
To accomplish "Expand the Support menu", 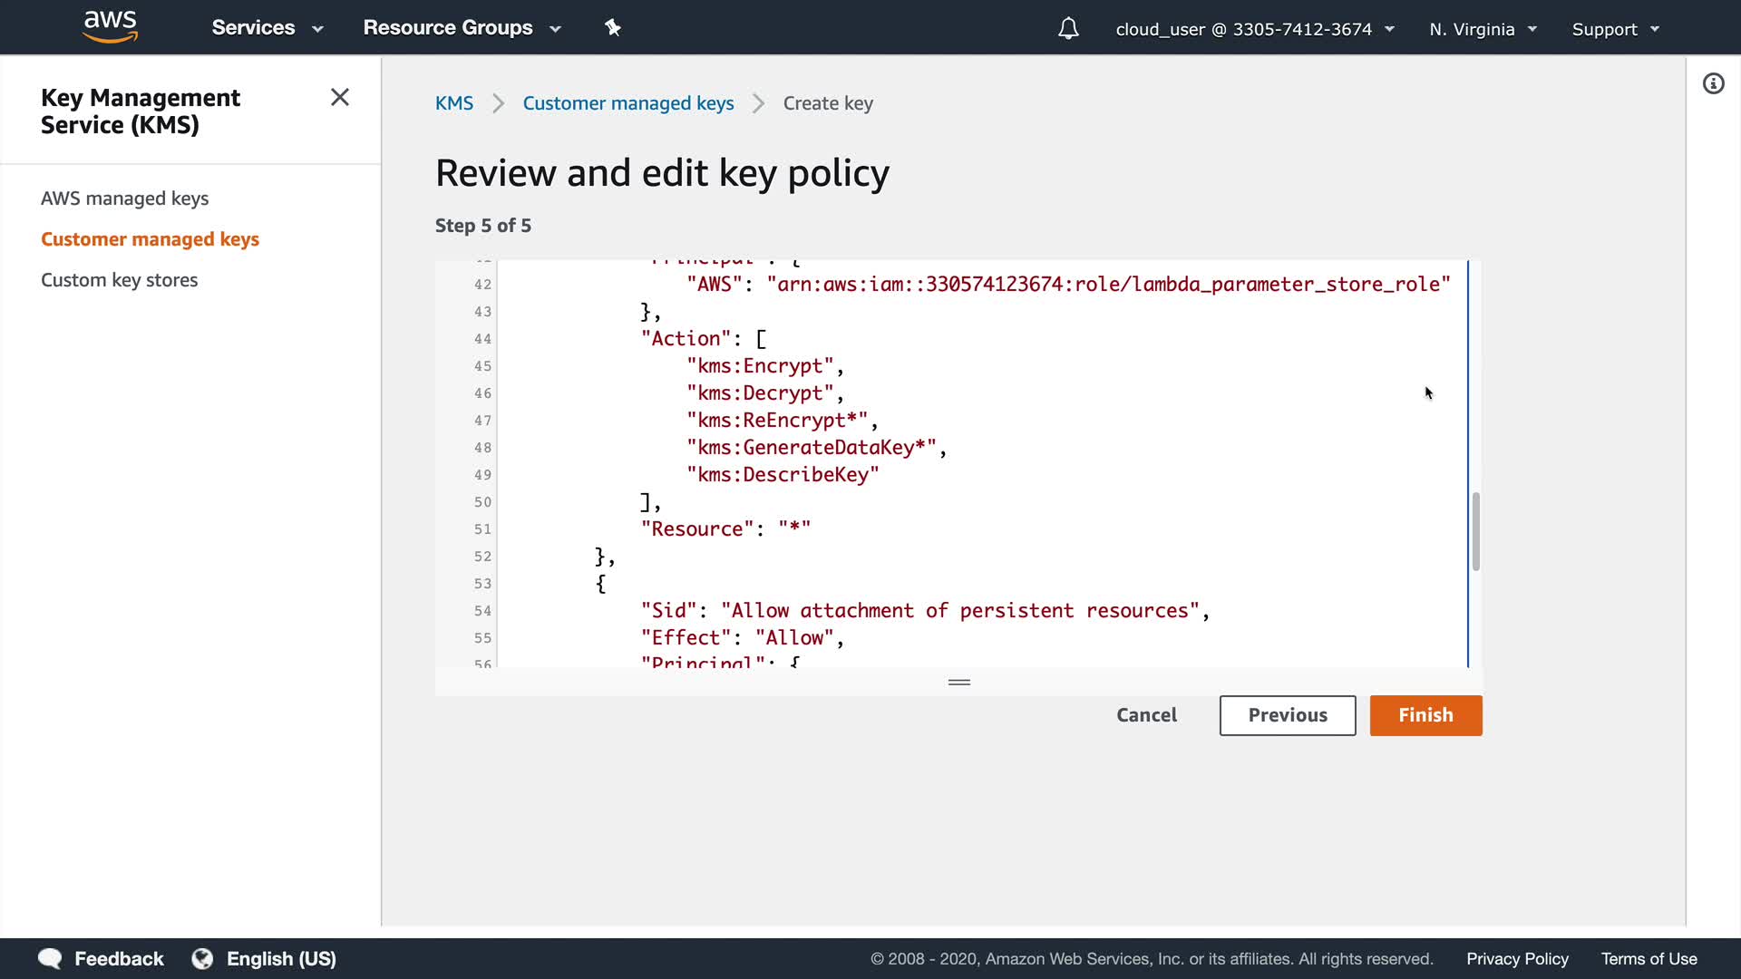I will tap(1615, 29).
